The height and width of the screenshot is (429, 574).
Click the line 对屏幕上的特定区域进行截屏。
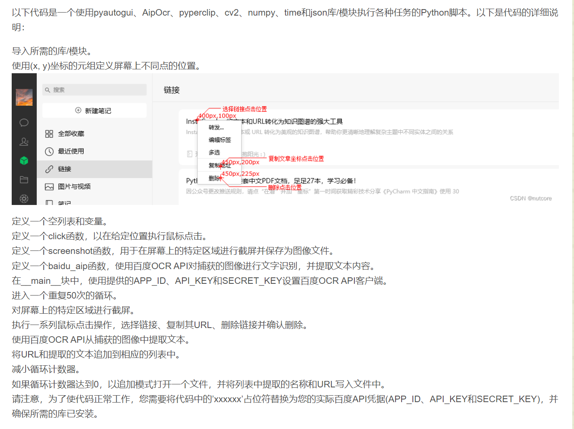75,310
